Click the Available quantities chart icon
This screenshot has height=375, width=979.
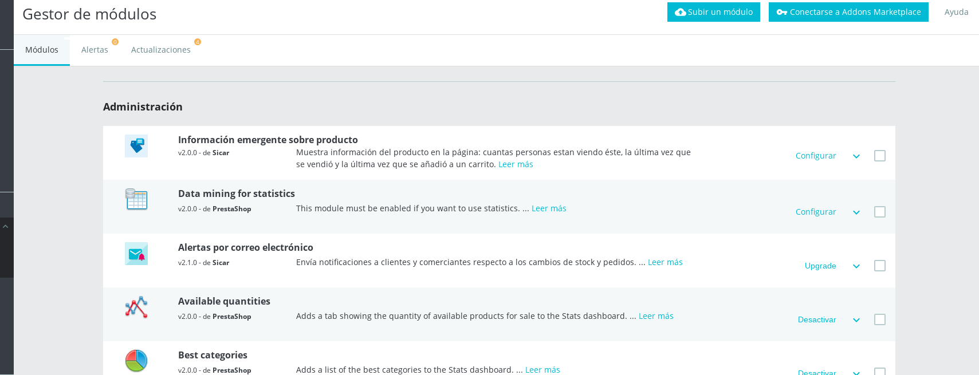tap(136, 307)
